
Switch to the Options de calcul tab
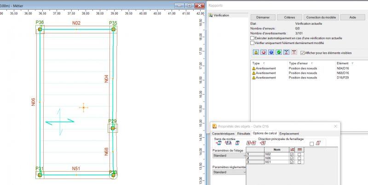click(265, 133)
